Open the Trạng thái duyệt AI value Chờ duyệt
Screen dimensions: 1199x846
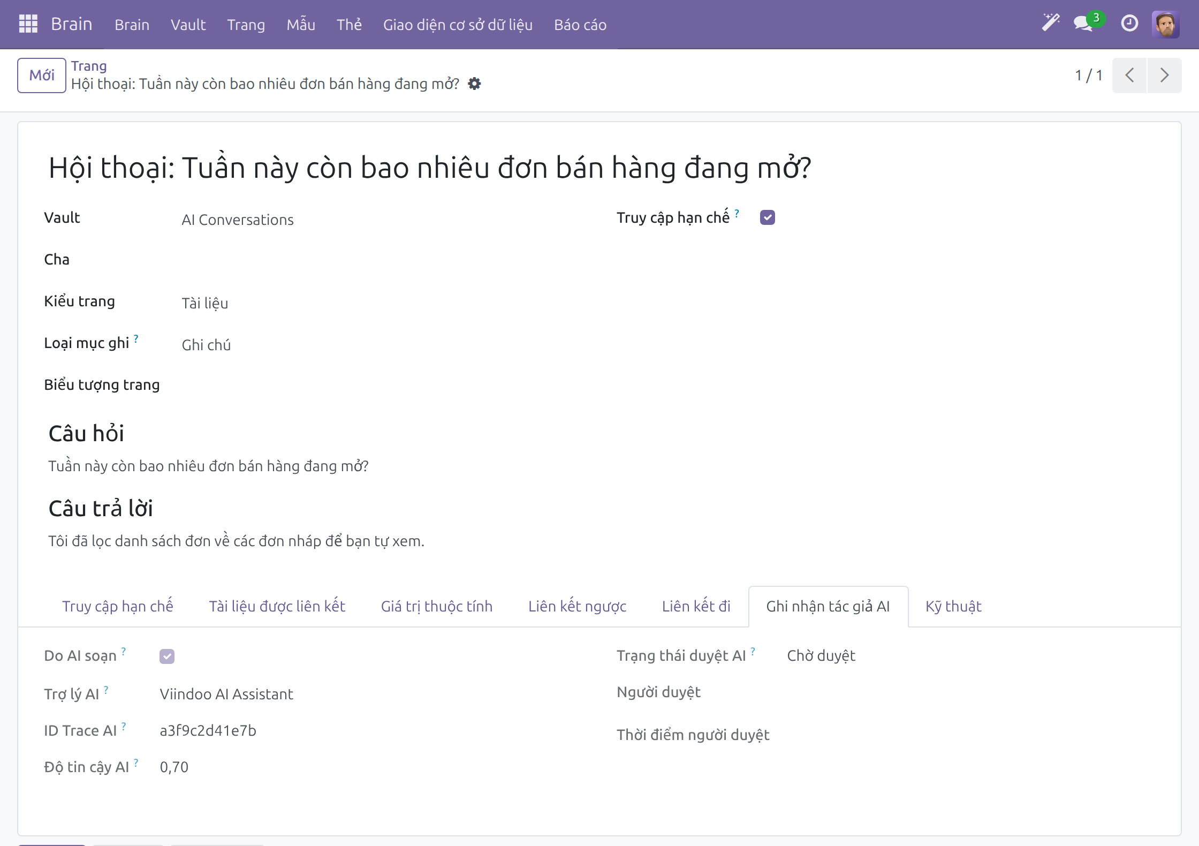[821, 655]
